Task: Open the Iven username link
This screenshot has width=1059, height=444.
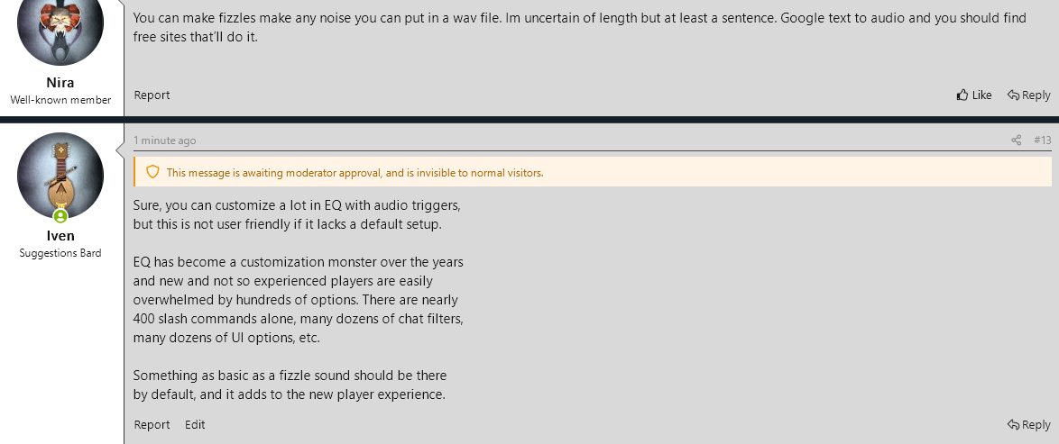Action: click(x=60, y=237)
